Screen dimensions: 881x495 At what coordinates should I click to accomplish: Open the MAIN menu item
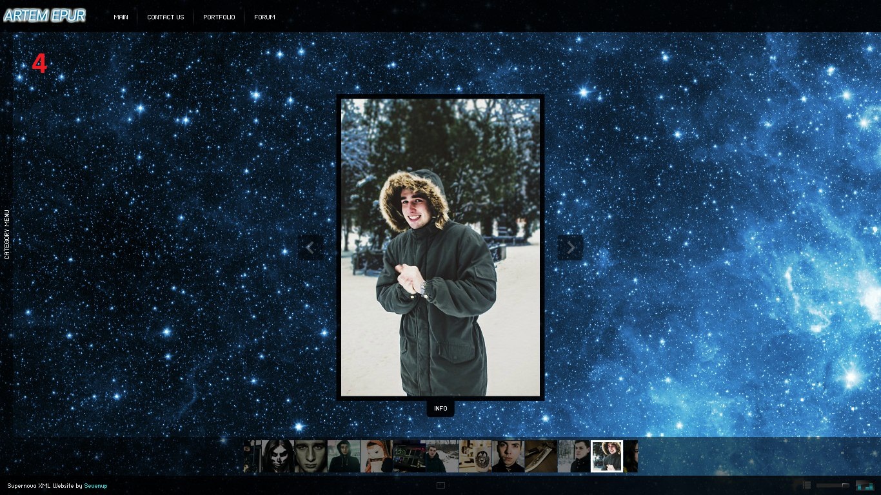121,17
